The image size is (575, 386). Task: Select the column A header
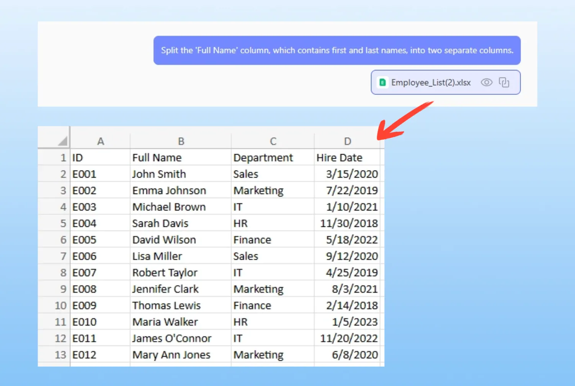(100, 141)
